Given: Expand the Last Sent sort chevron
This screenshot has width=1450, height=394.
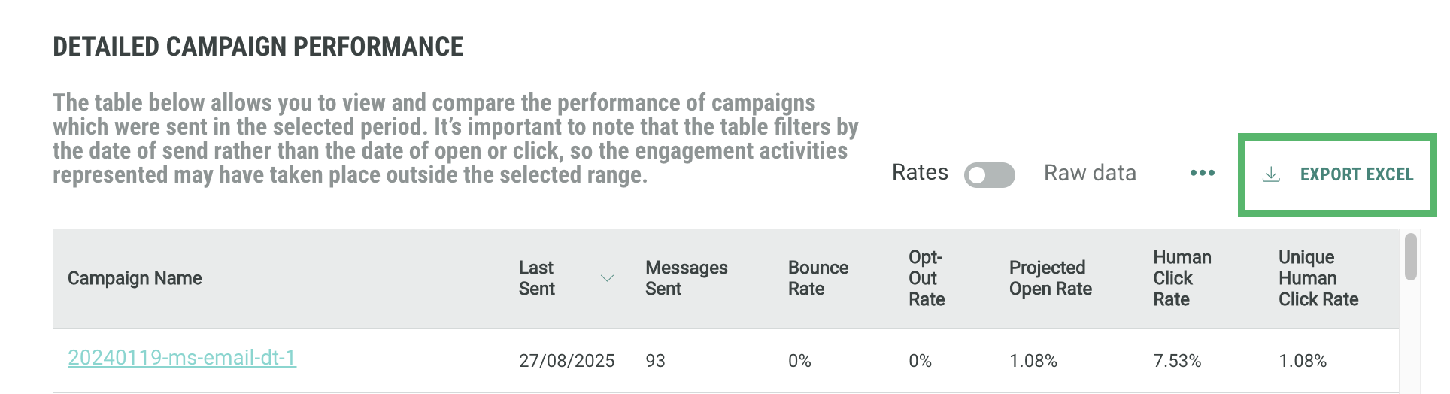Looking at the screenshot, I should coord(607,278).
